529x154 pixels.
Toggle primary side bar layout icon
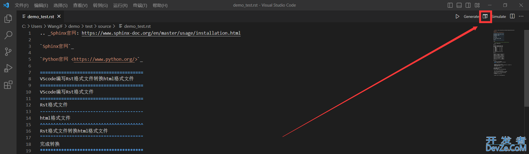tap(450, 5)
